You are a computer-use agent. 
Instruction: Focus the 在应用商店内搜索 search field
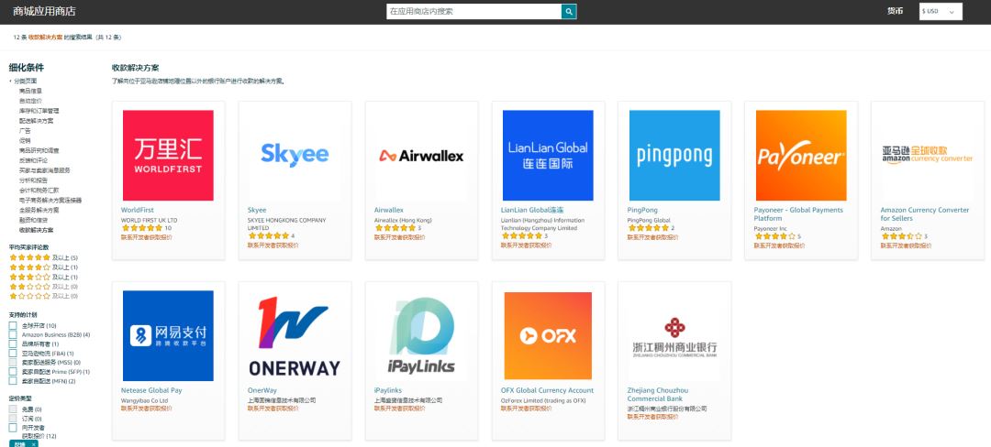pyautogui.click(x=474, y=11)
